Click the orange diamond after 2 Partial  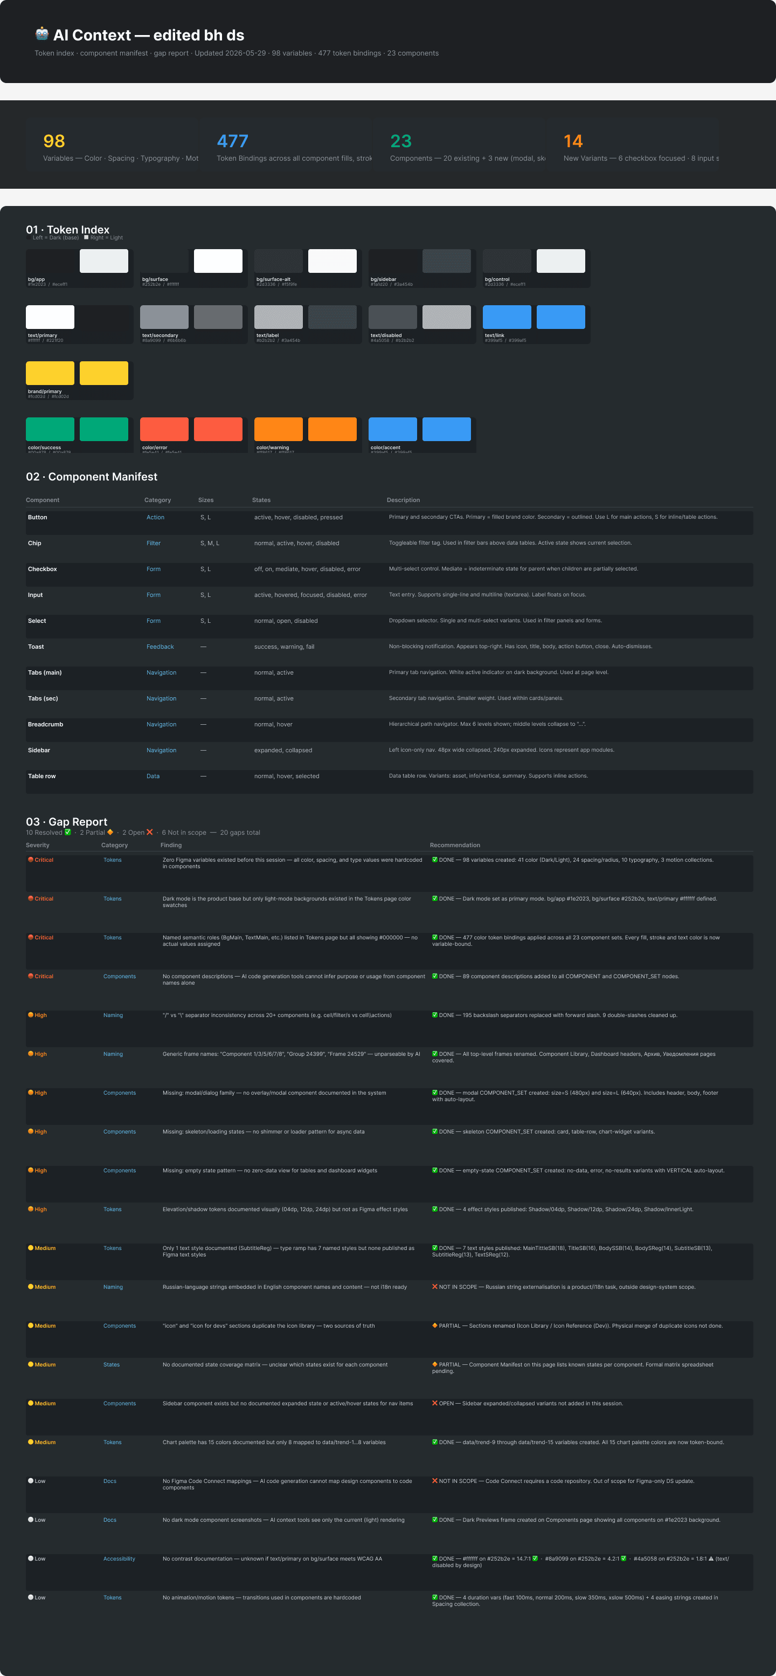(110, 832)
